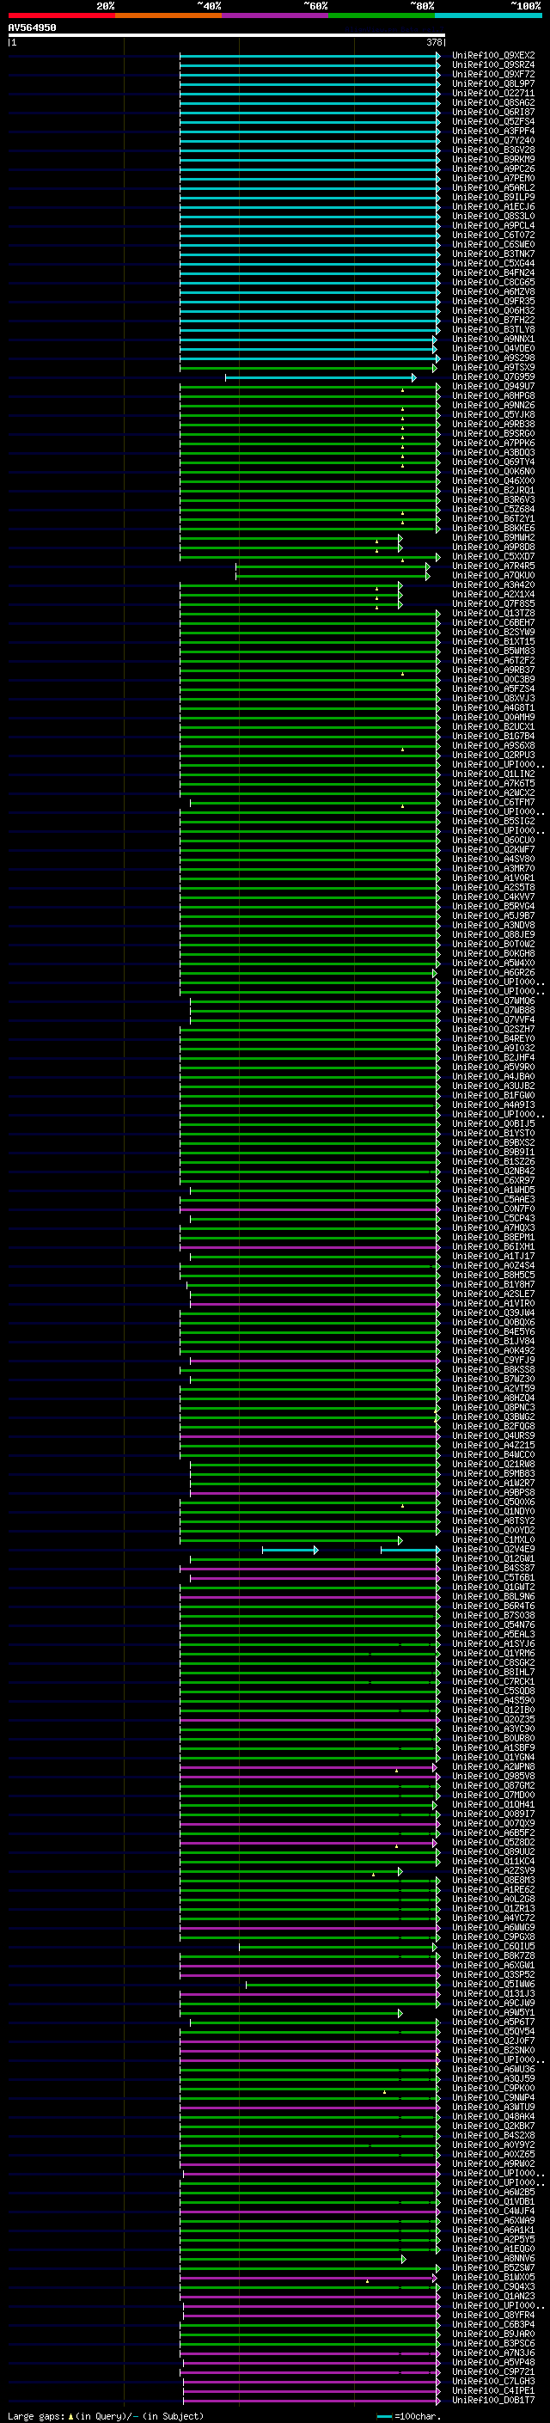Select the UniRef100_A1ECJ6 label
This screenshot has width=550, height=2423.
pos(493,207)
